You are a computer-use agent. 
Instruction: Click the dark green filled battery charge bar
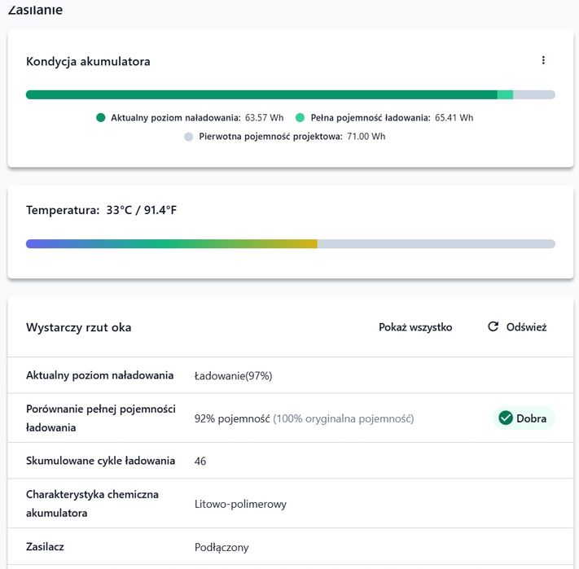click(x=261, y=94)
